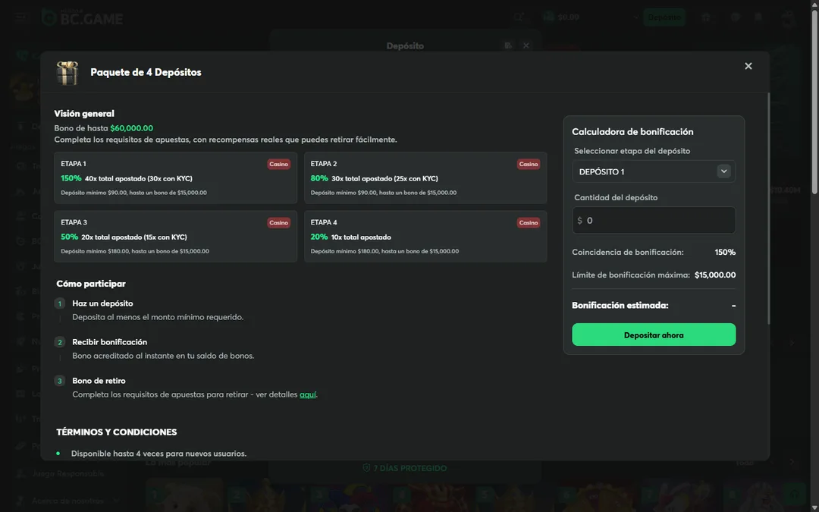This screenshot has height=512, width=819.
Task: Select the ETAPA 4 heading text
Action: coord(323,222)
